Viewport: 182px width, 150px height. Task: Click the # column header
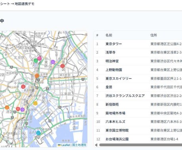(97, 35)
